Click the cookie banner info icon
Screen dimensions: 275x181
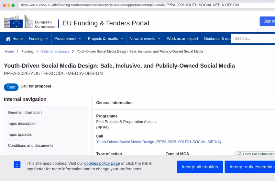click(x=17, y=165)
